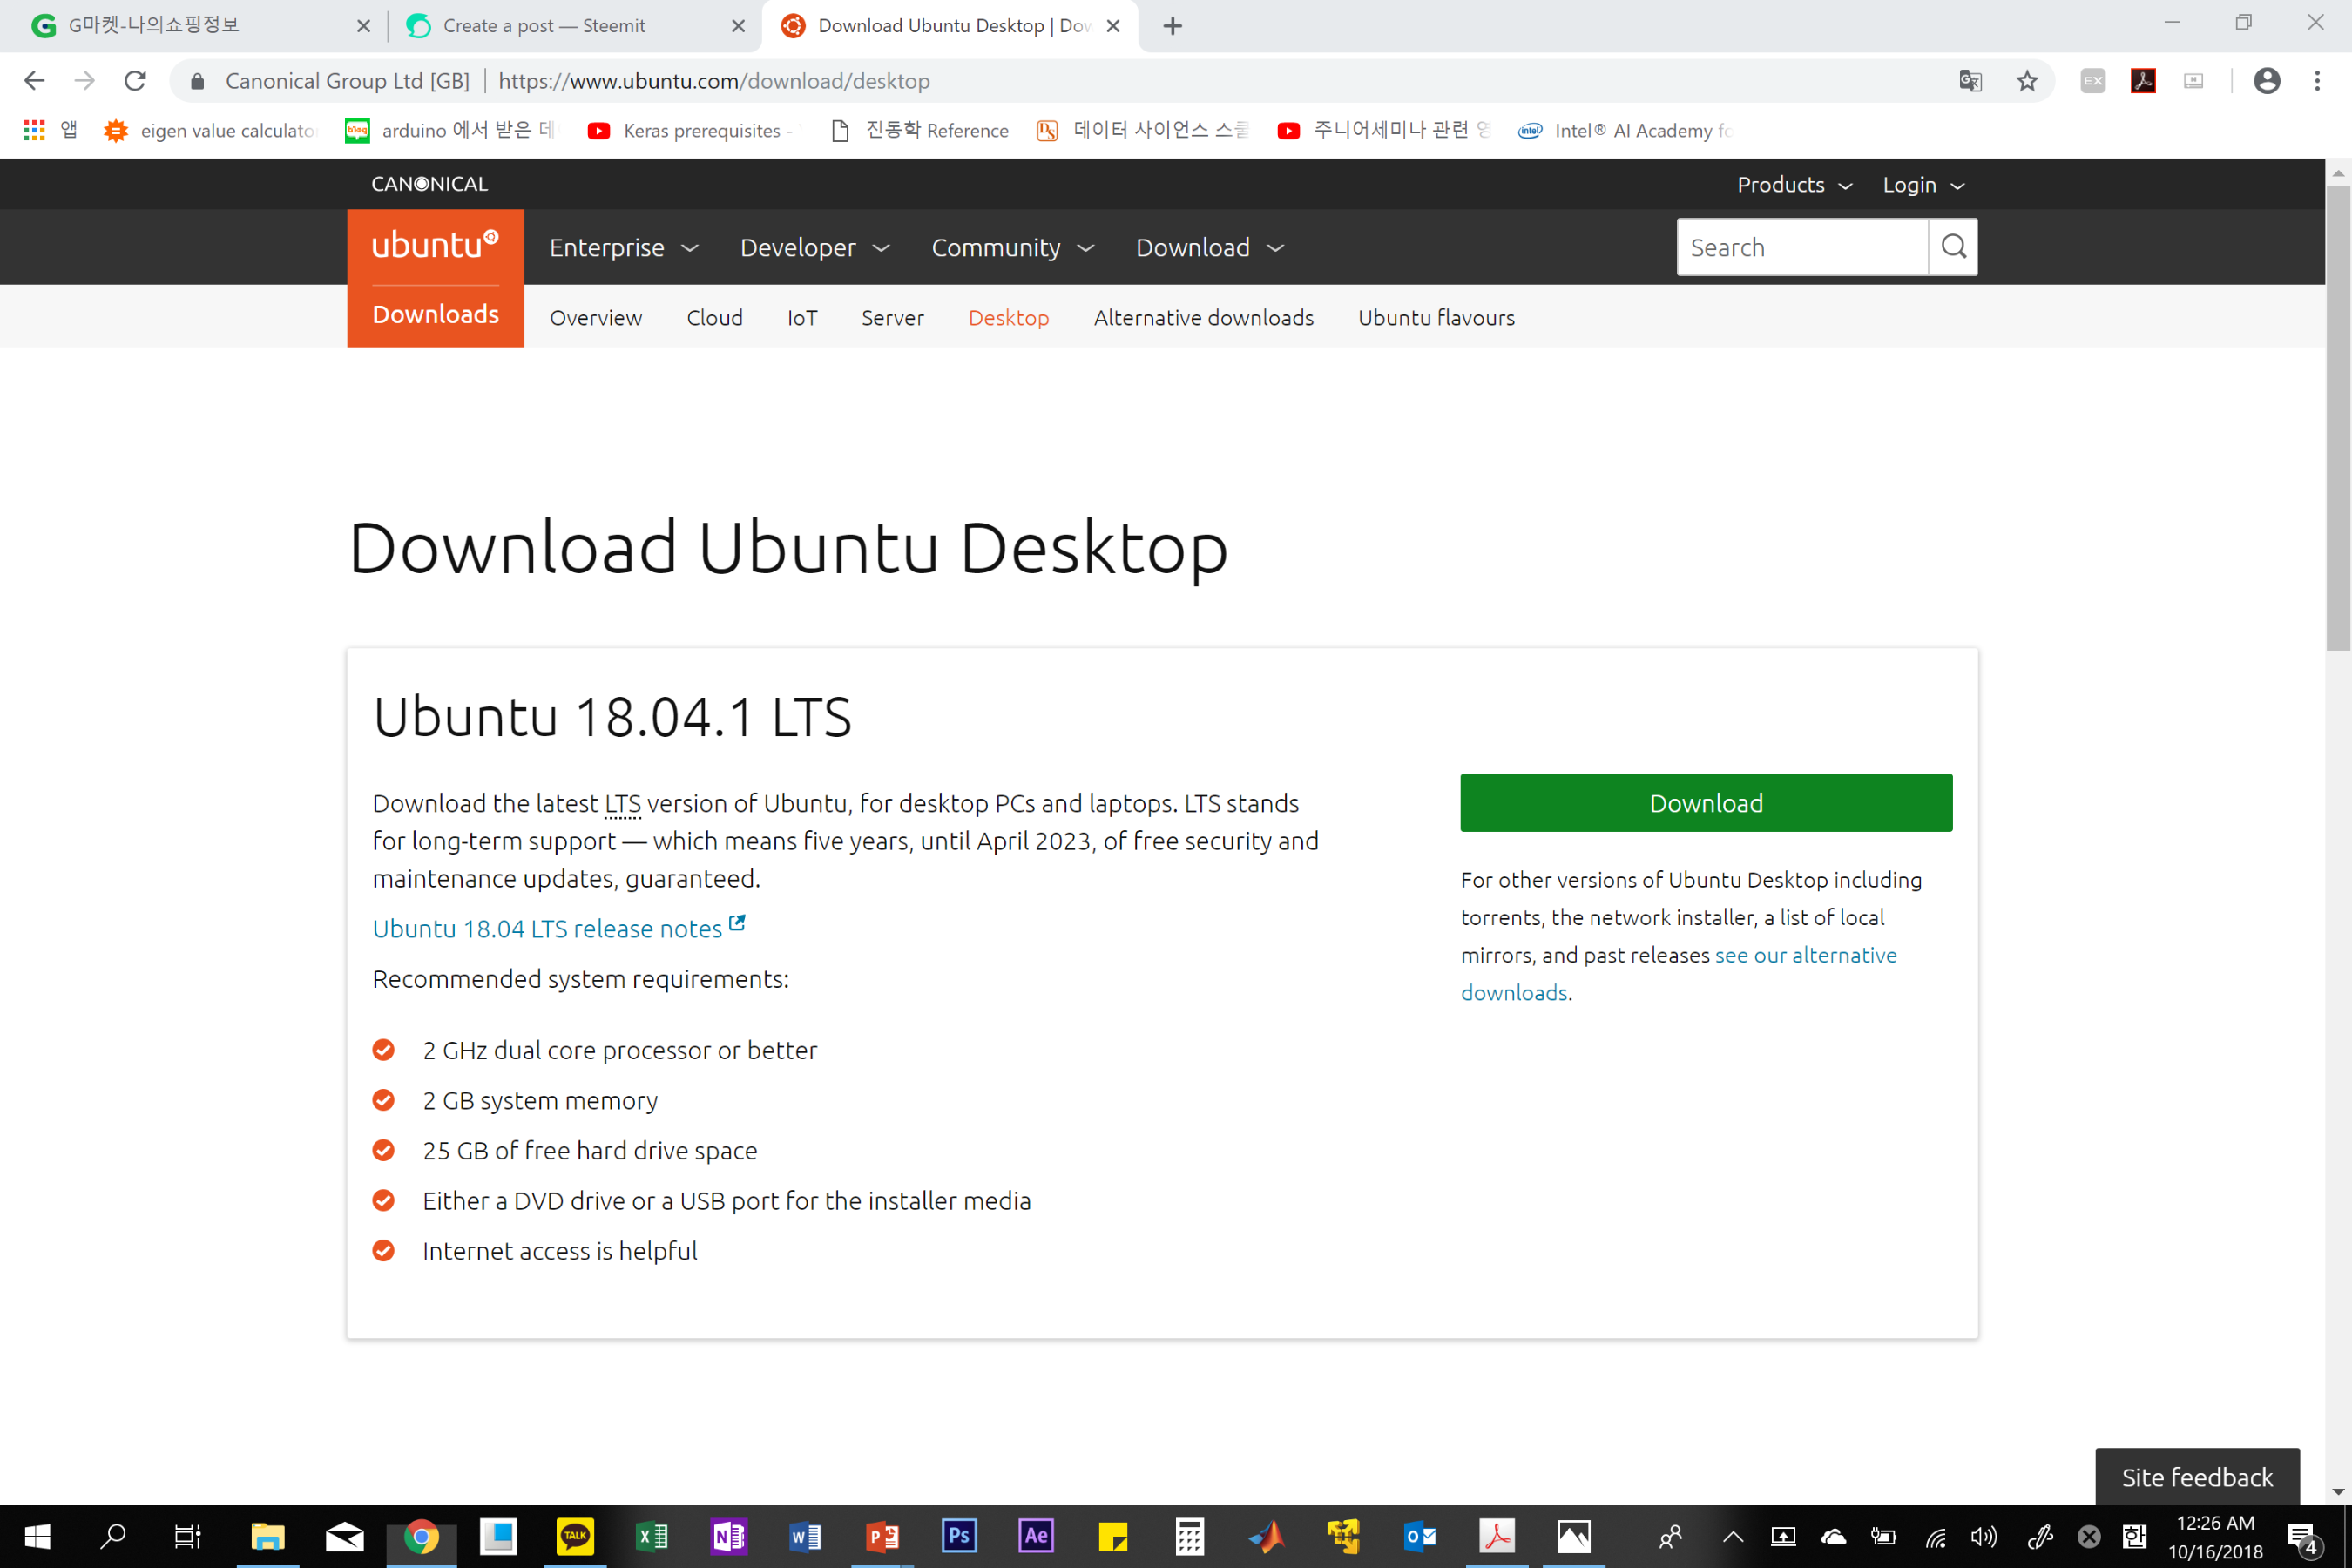Expand the Products dropdown

(1794, 185)
